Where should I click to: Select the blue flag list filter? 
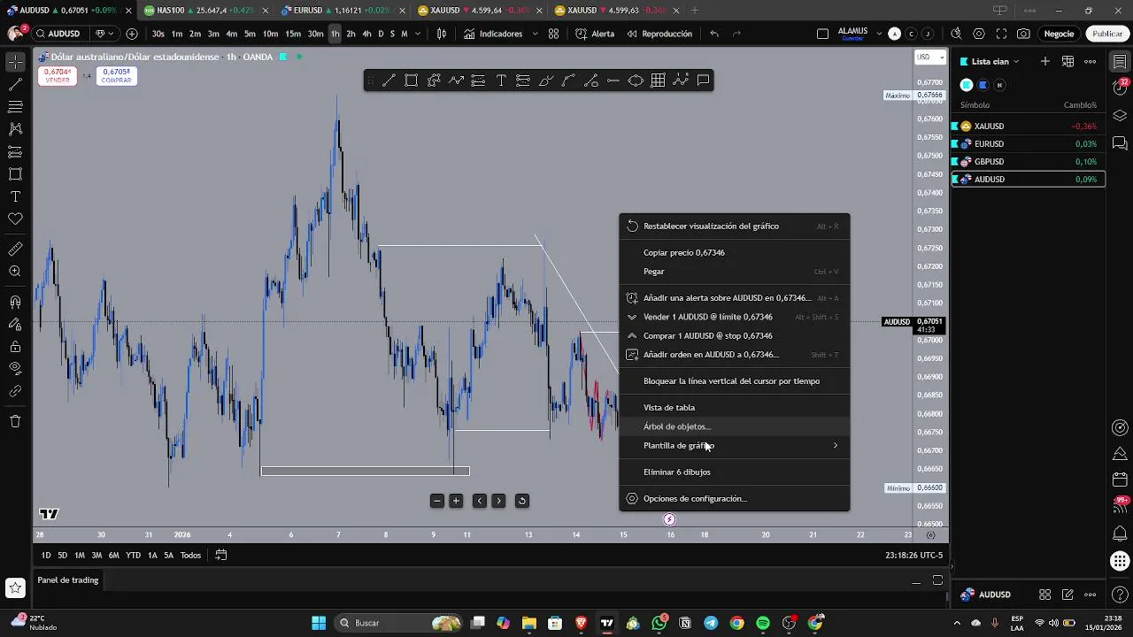983,85
